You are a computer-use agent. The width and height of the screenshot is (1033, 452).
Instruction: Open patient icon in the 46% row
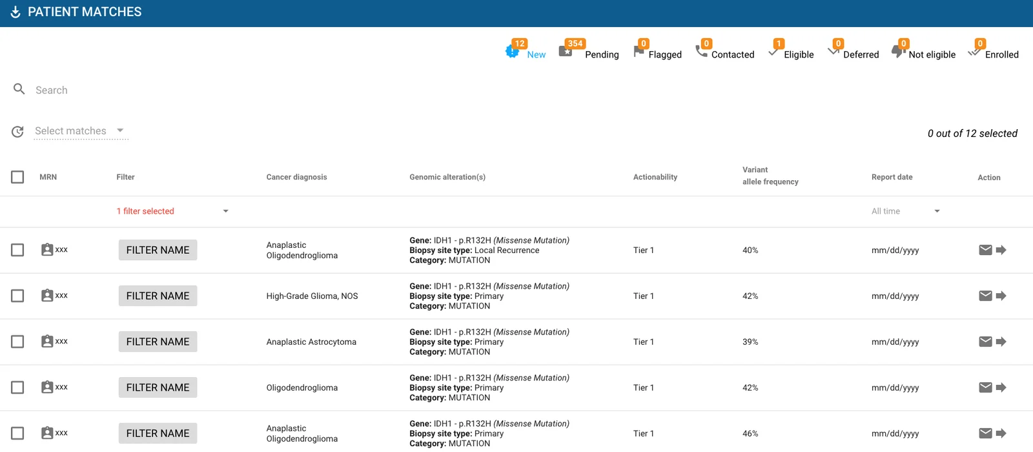tap(47, 433)
